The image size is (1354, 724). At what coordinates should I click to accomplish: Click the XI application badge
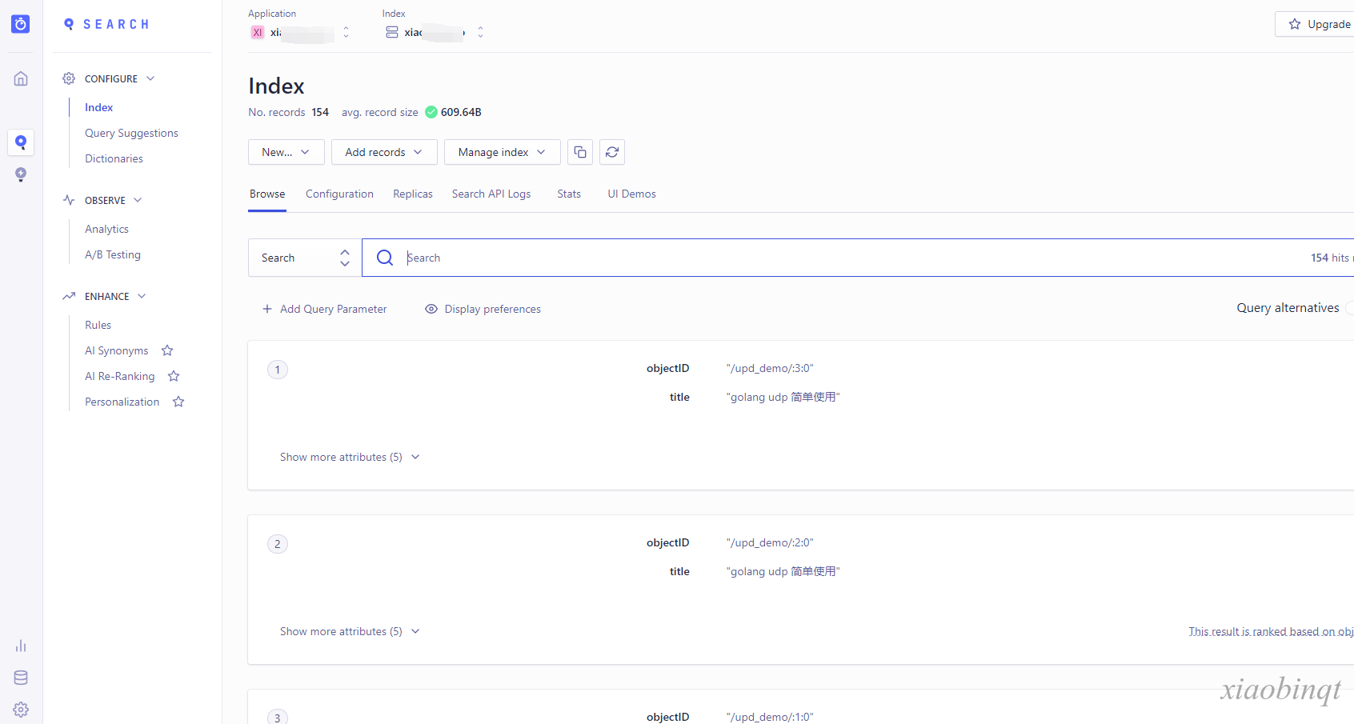coord(258,32)
